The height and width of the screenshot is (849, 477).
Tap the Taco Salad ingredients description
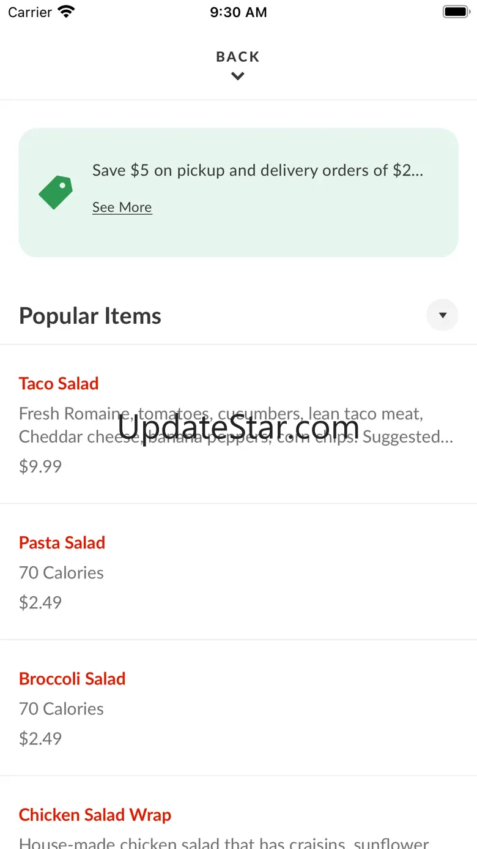235,425
